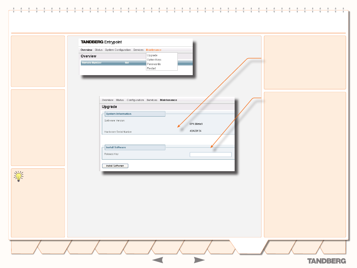
Task: Click Services in the Upgrade page menu bar
Action: 152,100
